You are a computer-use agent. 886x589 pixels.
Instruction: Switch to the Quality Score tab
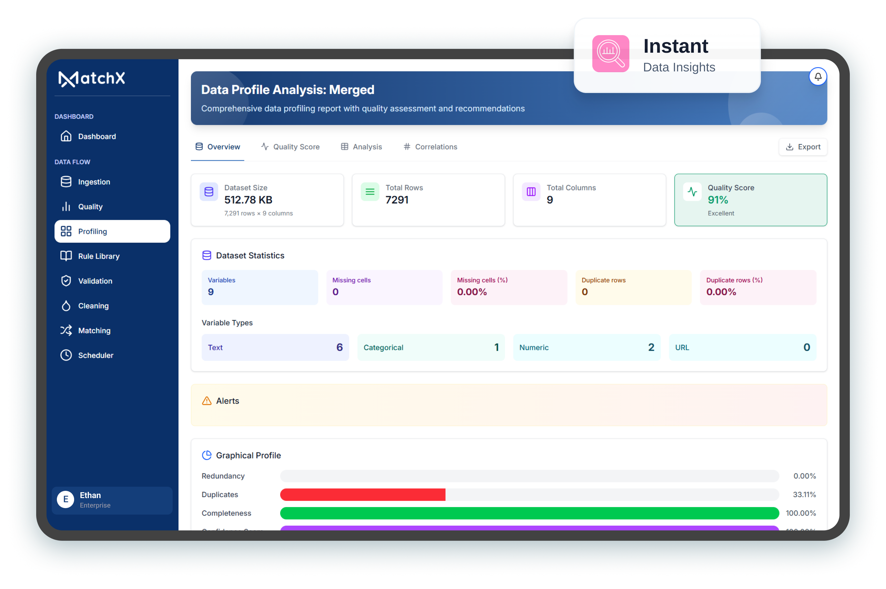tap(296, 147)
